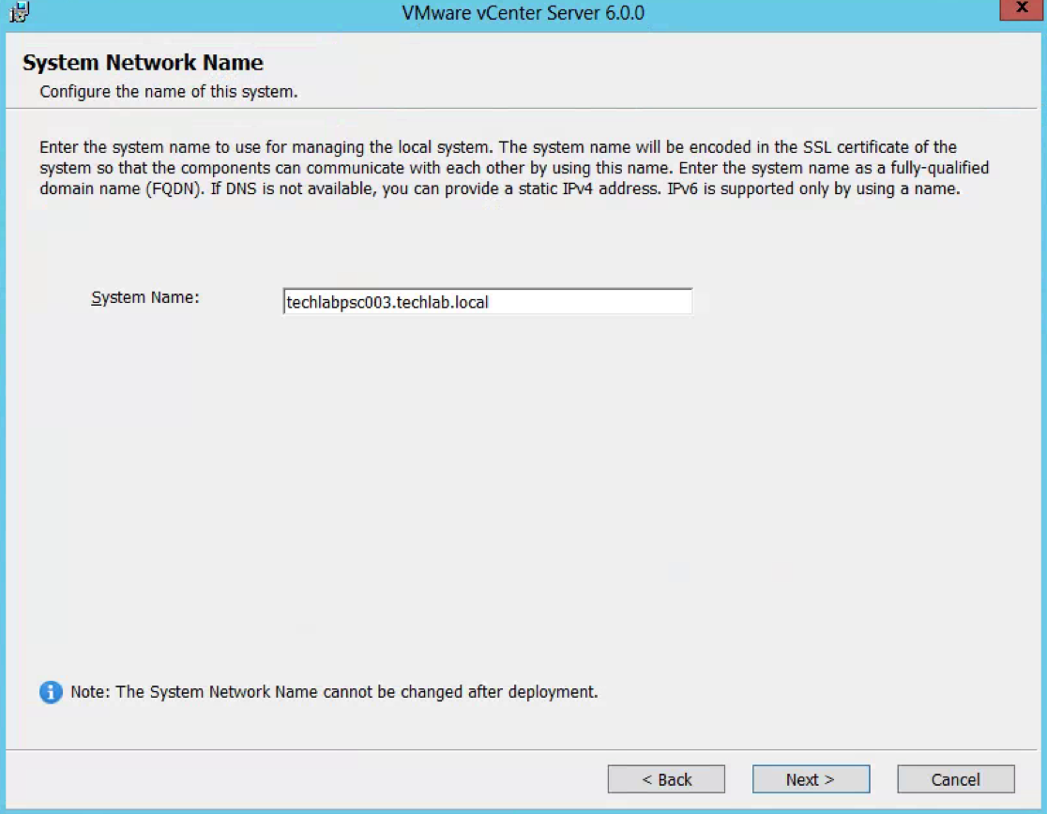This screenshot has width=1047, height=814.
Task: Click the note about System Network Name deployment
Action: pyautogui.click(x=334, y=692)
